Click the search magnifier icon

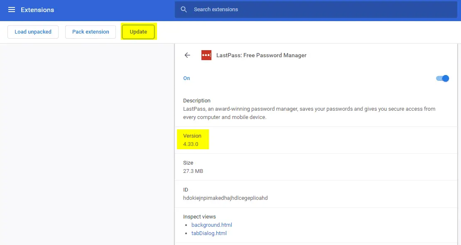click(x=184, y=10)
